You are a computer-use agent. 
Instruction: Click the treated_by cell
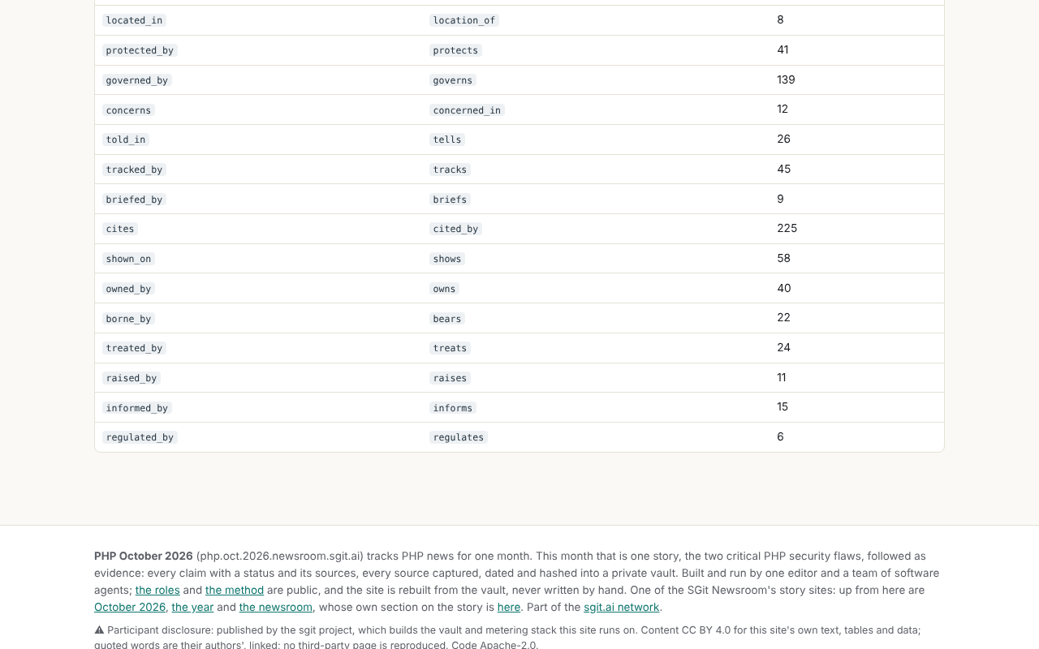point(134,348)
